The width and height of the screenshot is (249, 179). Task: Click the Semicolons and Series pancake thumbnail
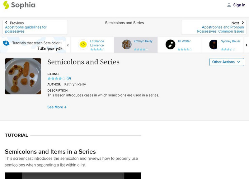(23, 76)
